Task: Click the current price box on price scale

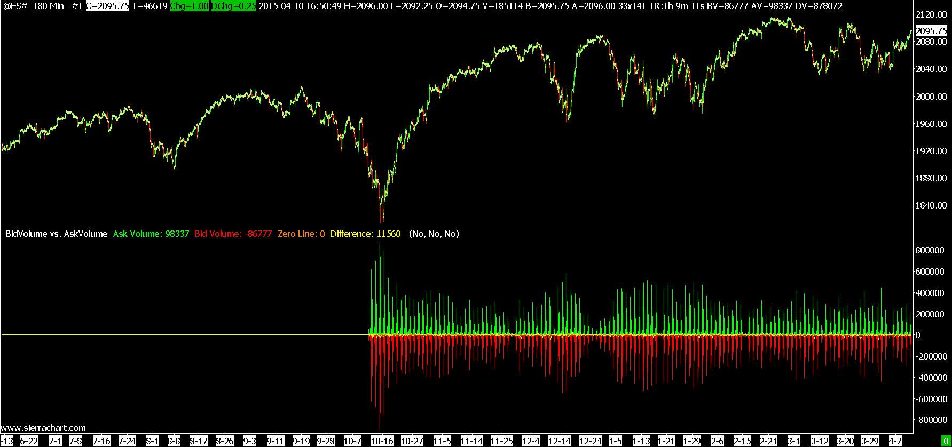Action: (931, 31)
